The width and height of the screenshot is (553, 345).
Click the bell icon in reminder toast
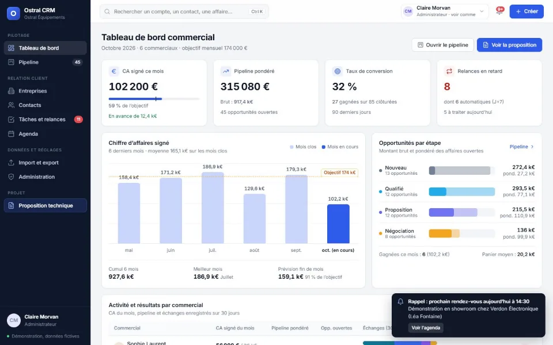click(400, 302)
